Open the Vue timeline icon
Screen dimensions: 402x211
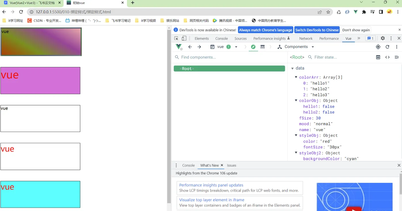click(262, 47)
